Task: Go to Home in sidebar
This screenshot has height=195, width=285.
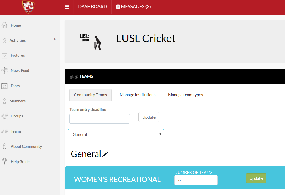Action: pyautogui.click(x=16, y=25)
